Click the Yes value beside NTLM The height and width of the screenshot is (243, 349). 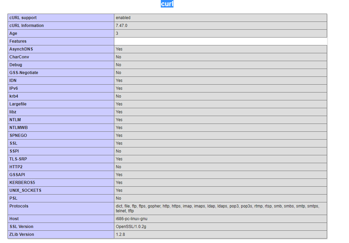(x=119, y=120)
